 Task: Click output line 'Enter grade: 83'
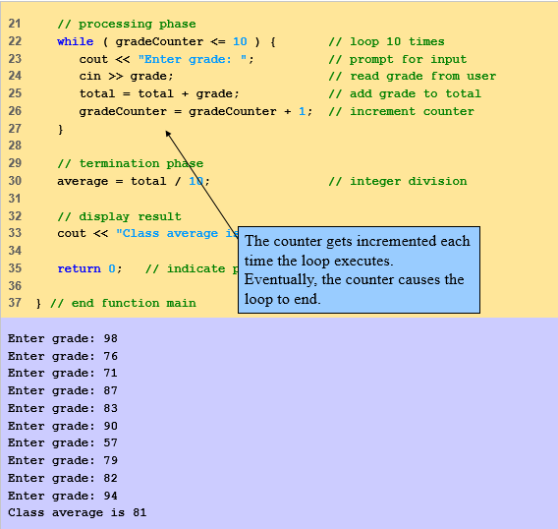pos(63,408)
